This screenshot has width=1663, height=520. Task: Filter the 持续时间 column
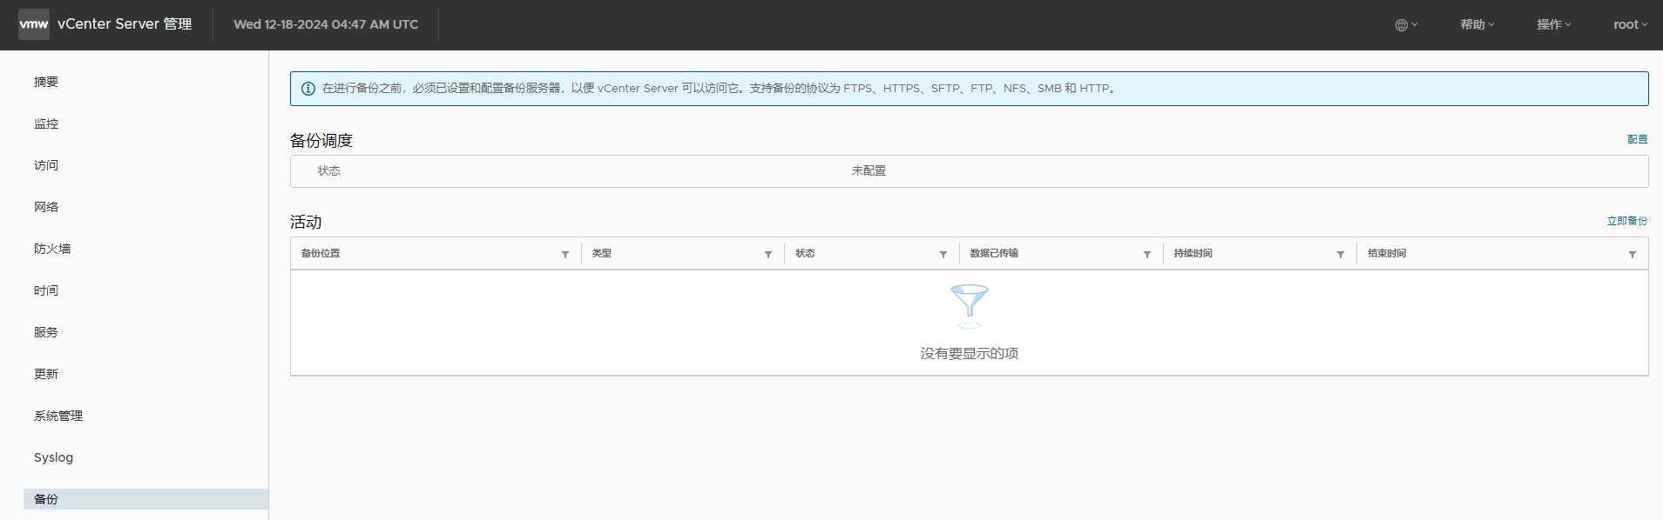click(x=1341, y=255)
